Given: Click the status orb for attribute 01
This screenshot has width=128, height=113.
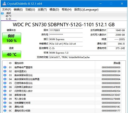Looking at the screenshot, I should 5,67.
